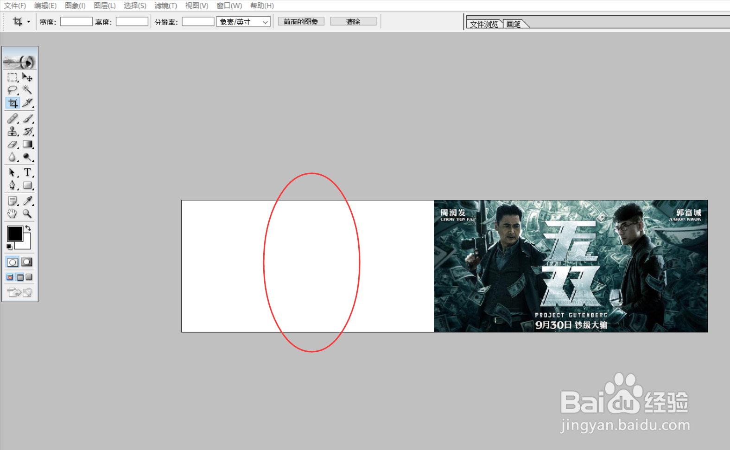Screen dimensions: 730x450
Task: Switch to the 文件浏览 tab
Action: [x=484, y=24]
